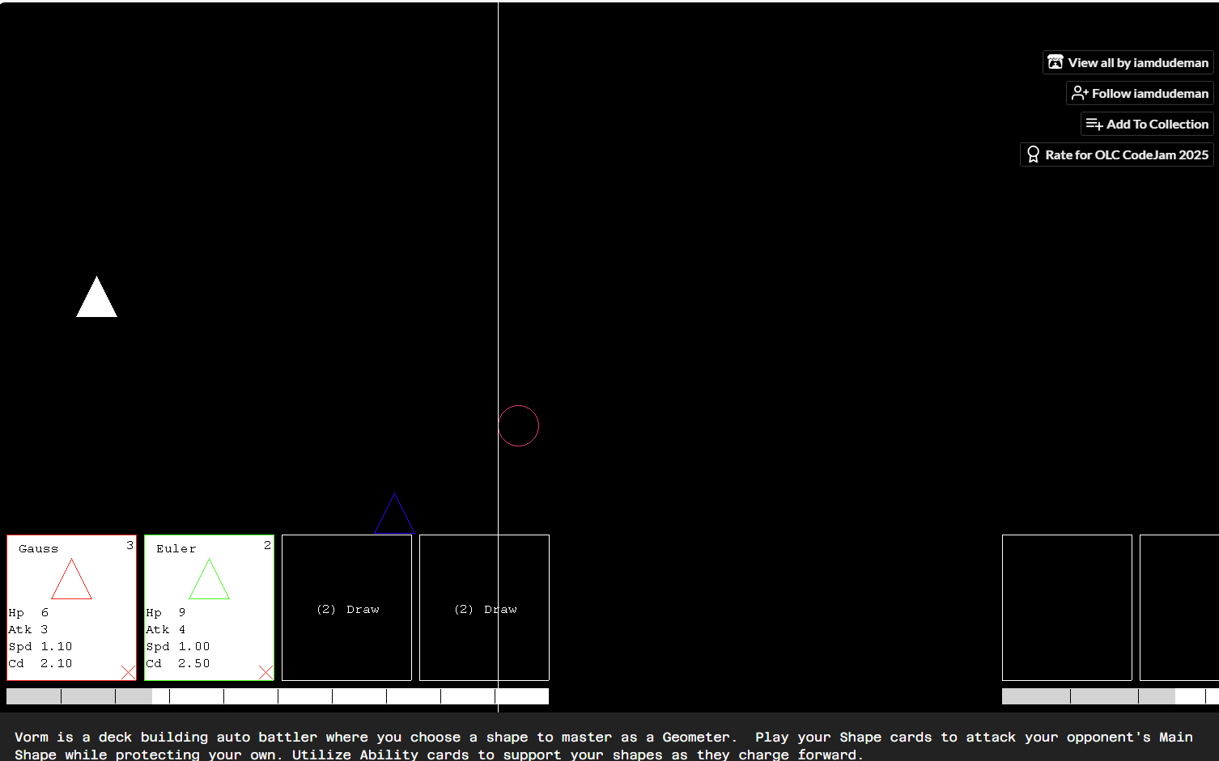Screen dimensions: 1219x761
Task: Click the green triangle on Euler card
Action: pos(209,579)
